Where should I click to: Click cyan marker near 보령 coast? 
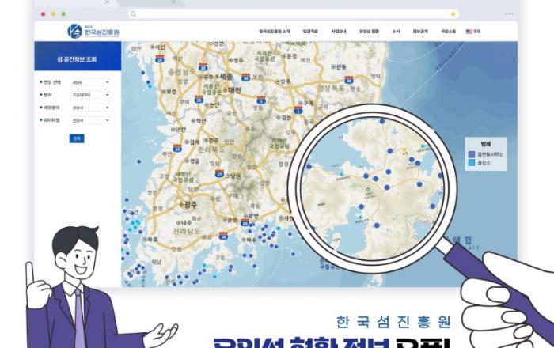[150, 86]
